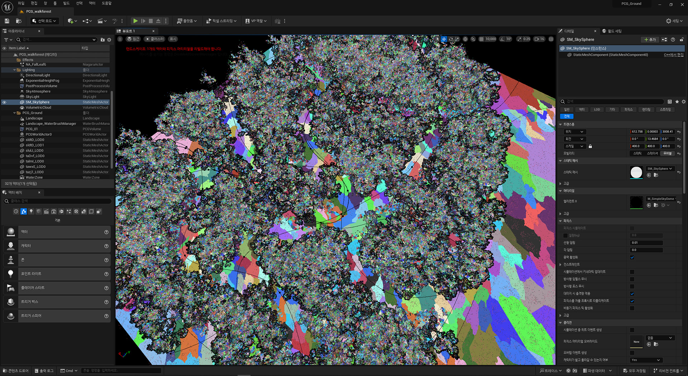The height and width of the screenshot is (376, 688).
Task: Open the Build menu
Action: click(66, 3)
